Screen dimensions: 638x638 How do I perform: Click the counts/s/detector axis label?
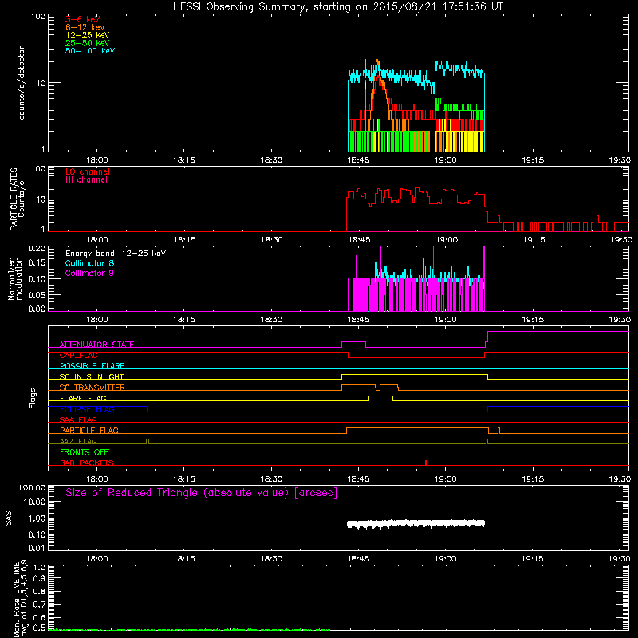pyautogui.click(x=22, y=83)
